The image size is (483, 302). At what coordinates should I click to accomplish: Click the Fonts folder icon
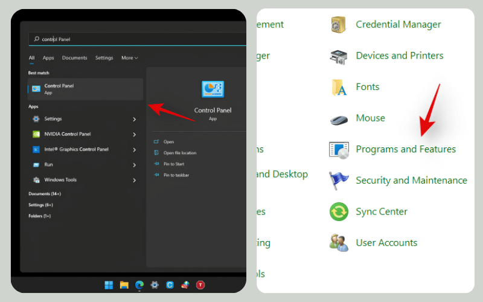tap(339, 88)
